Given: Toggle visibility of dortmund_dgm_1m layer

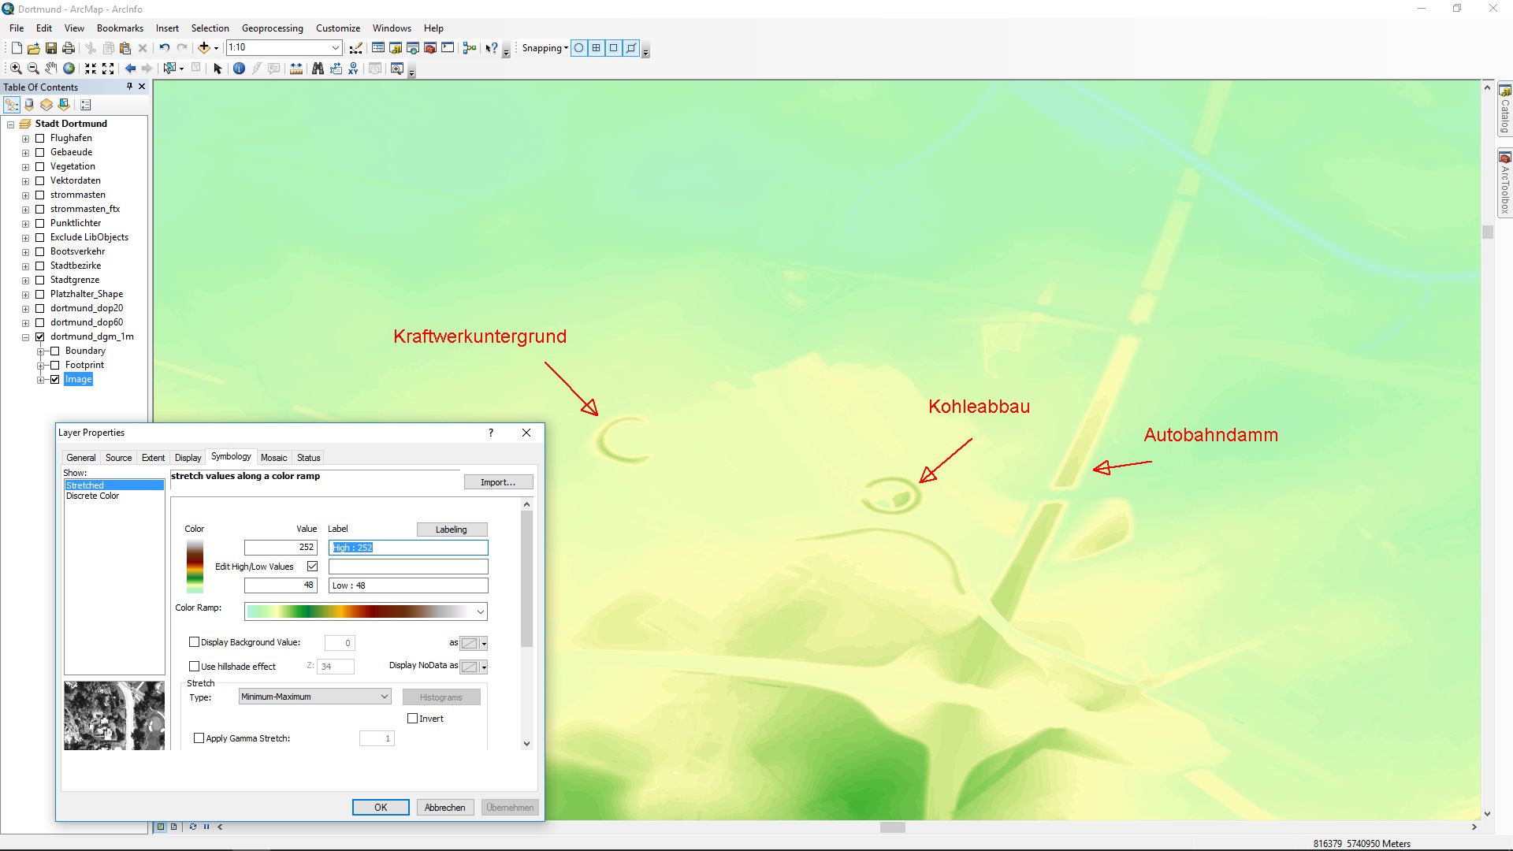Looking at the screenshot, I should pos(39,336).
